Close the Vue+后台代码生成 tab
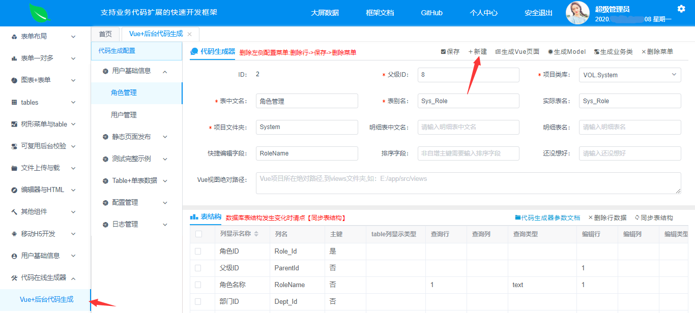The image size is (695, 313). [x=190, y=34]
